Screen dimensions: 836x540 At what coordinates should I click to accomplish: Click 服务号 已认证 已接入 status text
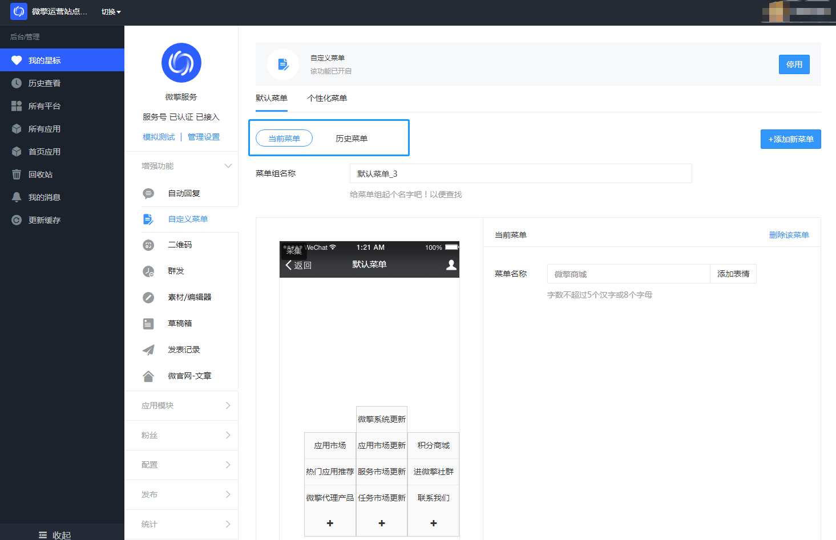coord(181,117)
